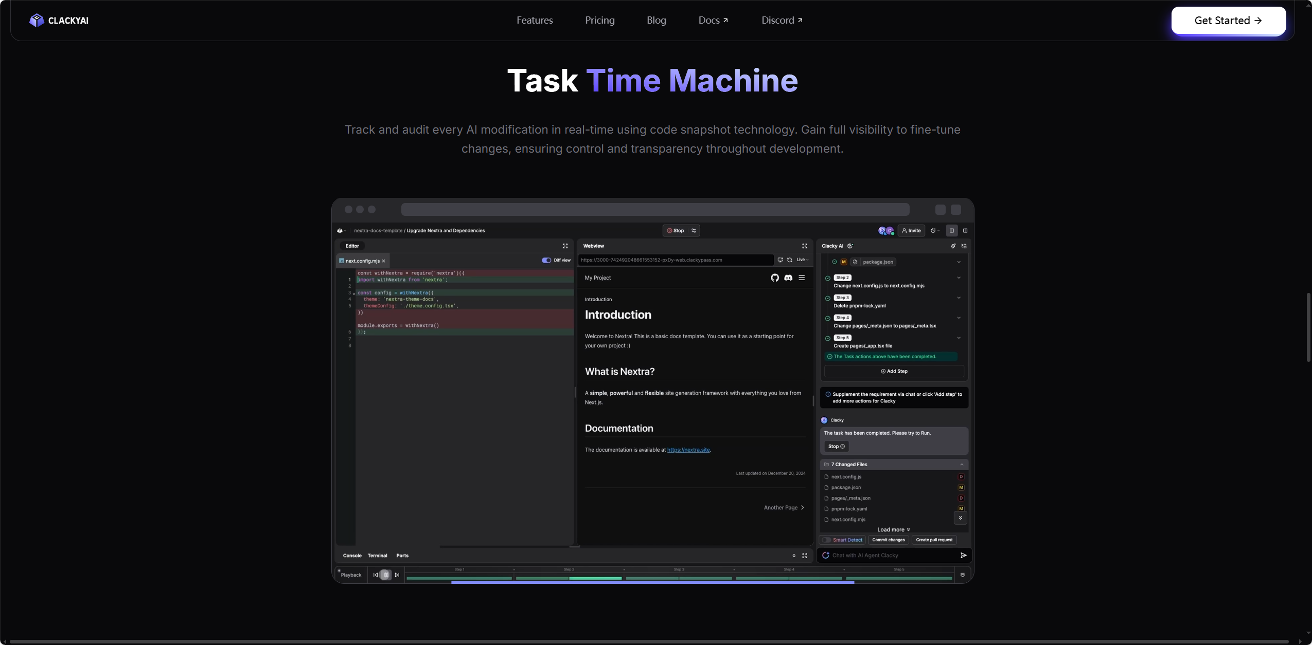1312x645 pixels.
Task: Open the GitHub icon in webview
Action: [775, 278]
